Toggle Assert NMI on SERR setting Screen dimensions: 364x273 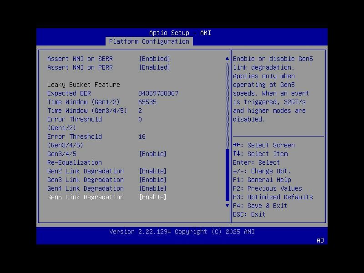pyautogui.click(x=154, y=59)
